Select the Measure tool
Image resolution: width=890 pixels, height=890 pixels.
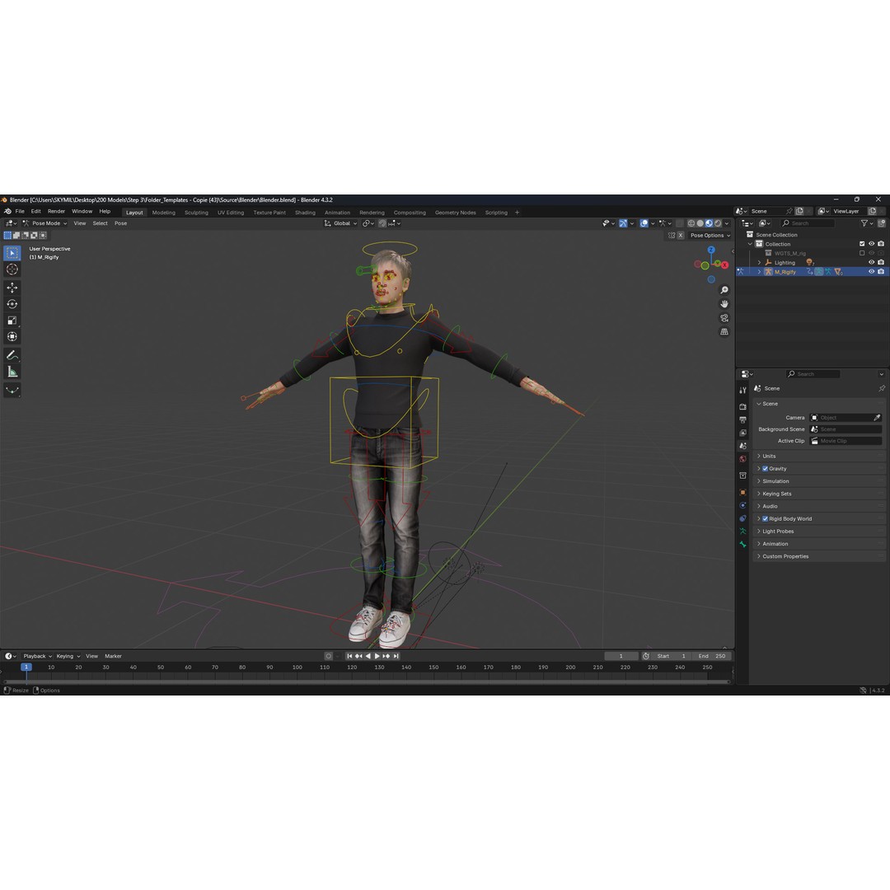[x=12, y=372]
